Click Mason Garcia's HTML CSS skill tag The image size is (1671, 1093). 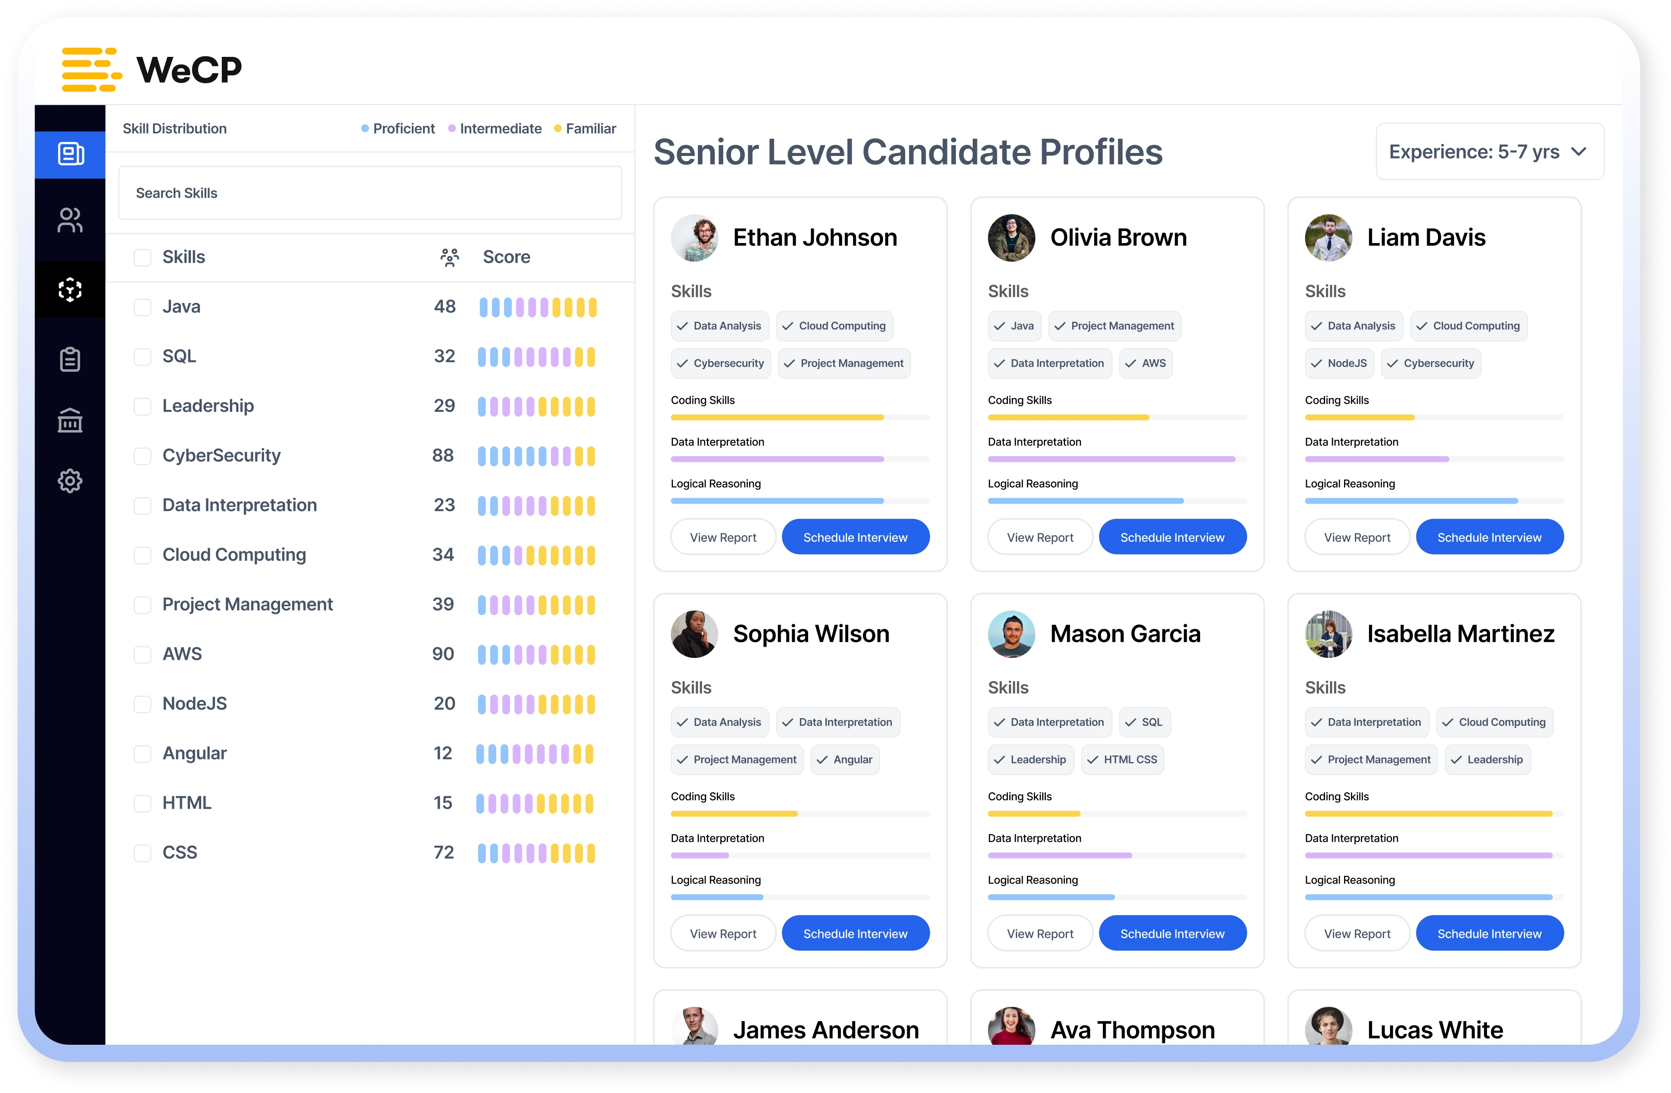pos(1122,760)
